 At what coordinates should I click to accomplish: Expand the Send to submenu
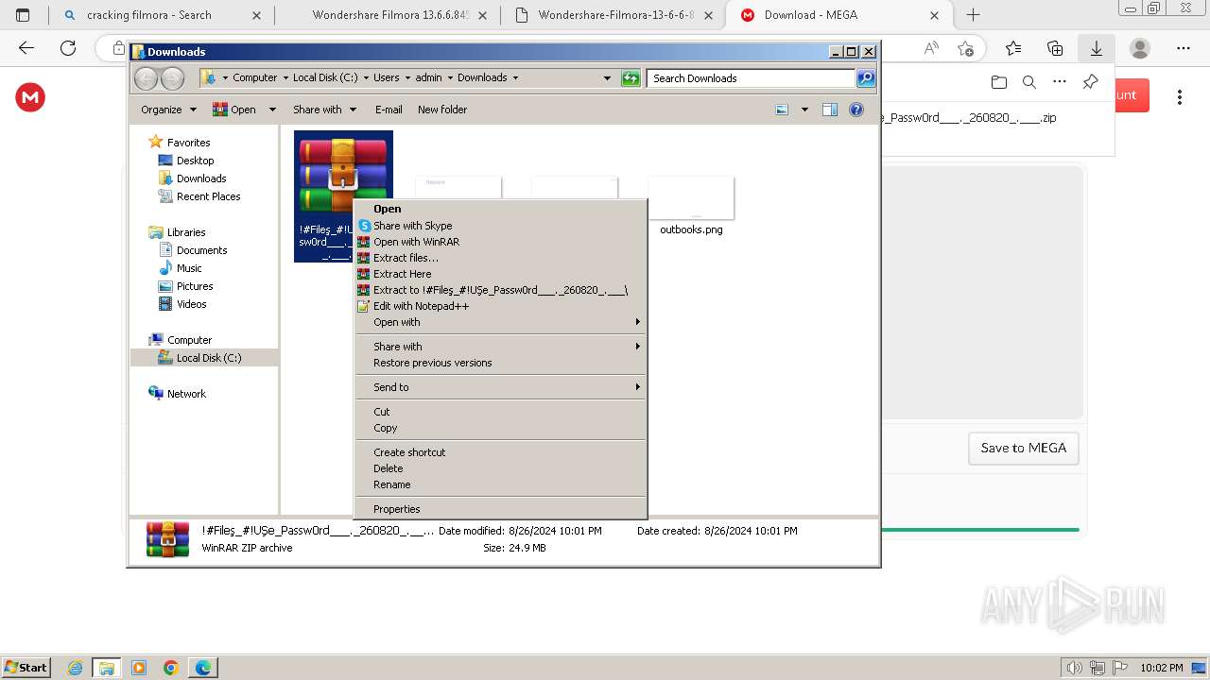click(500, 387)
